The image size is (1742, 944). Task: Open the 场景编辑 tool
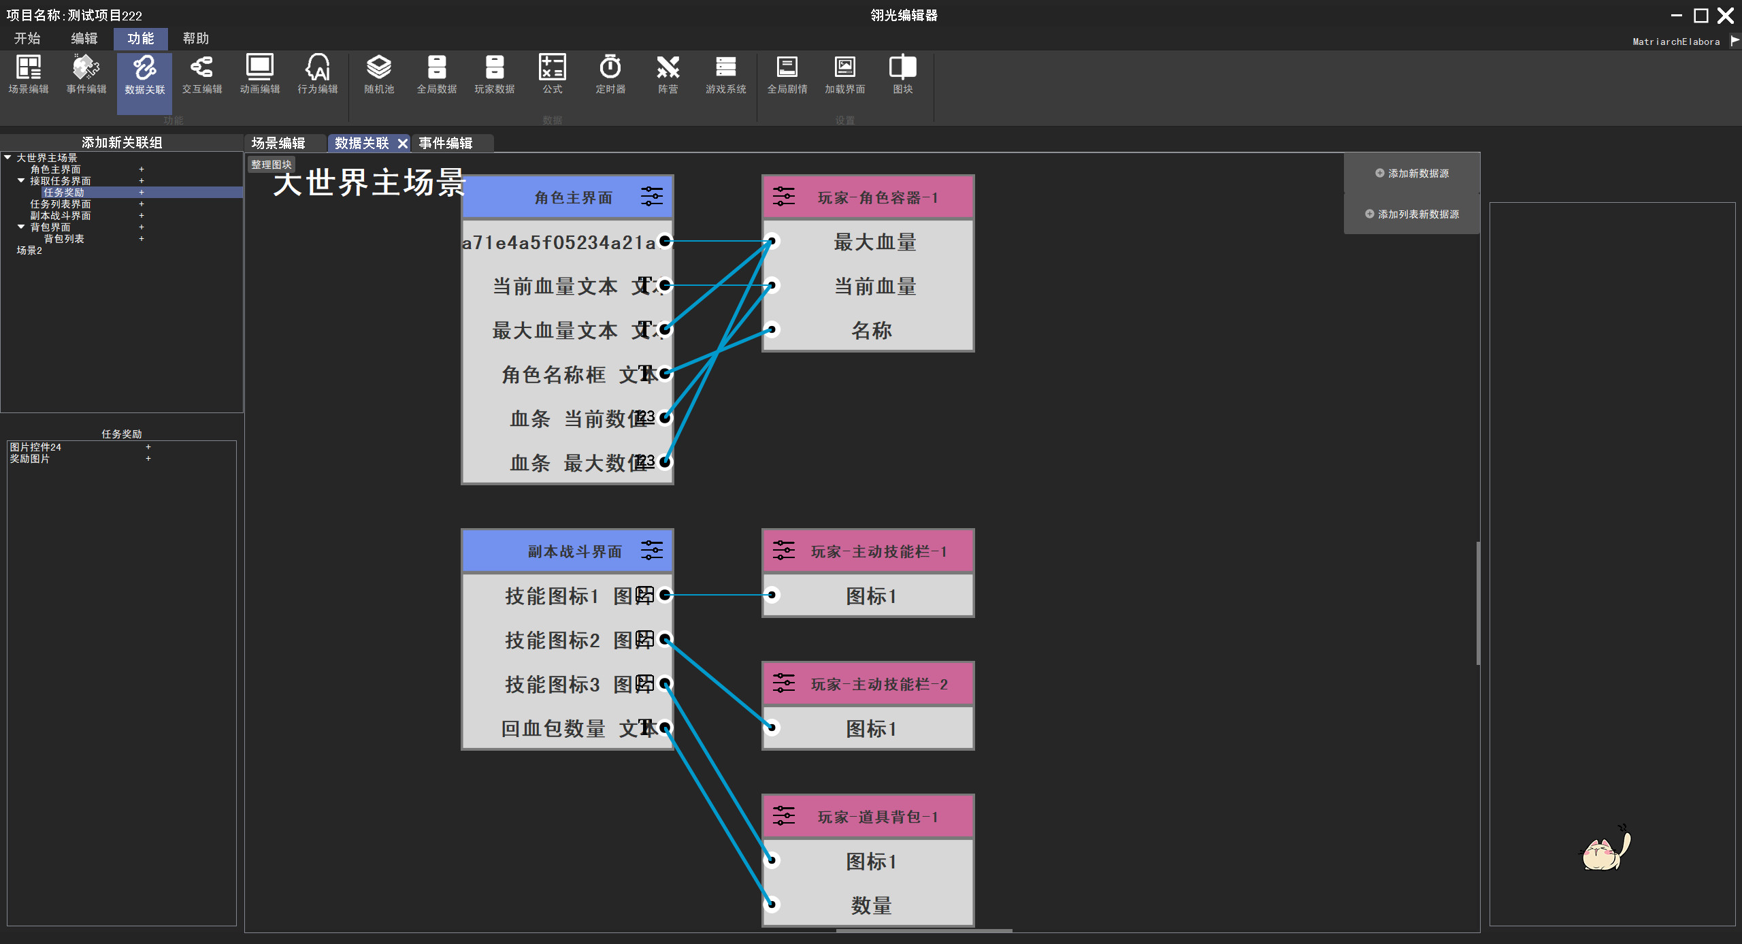(29, 74)
